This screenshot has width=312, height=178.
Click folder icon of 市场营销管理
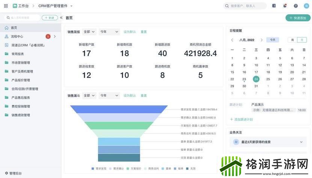(6, 63)
